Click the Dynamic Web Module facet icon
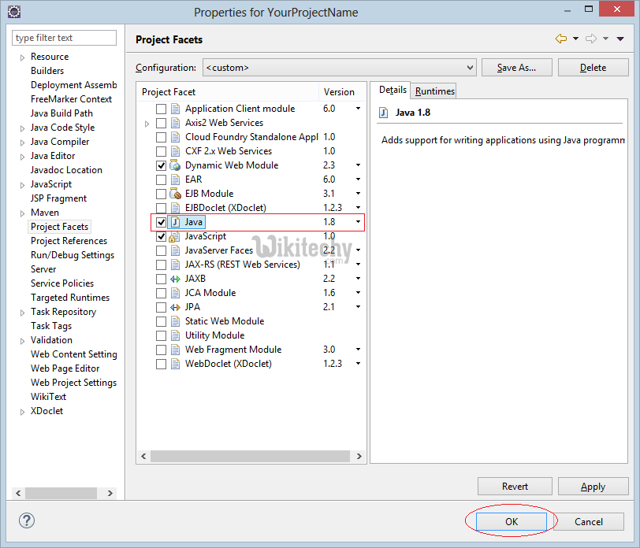The width and height of the screenshot is (640, 548). coord(175,165)
